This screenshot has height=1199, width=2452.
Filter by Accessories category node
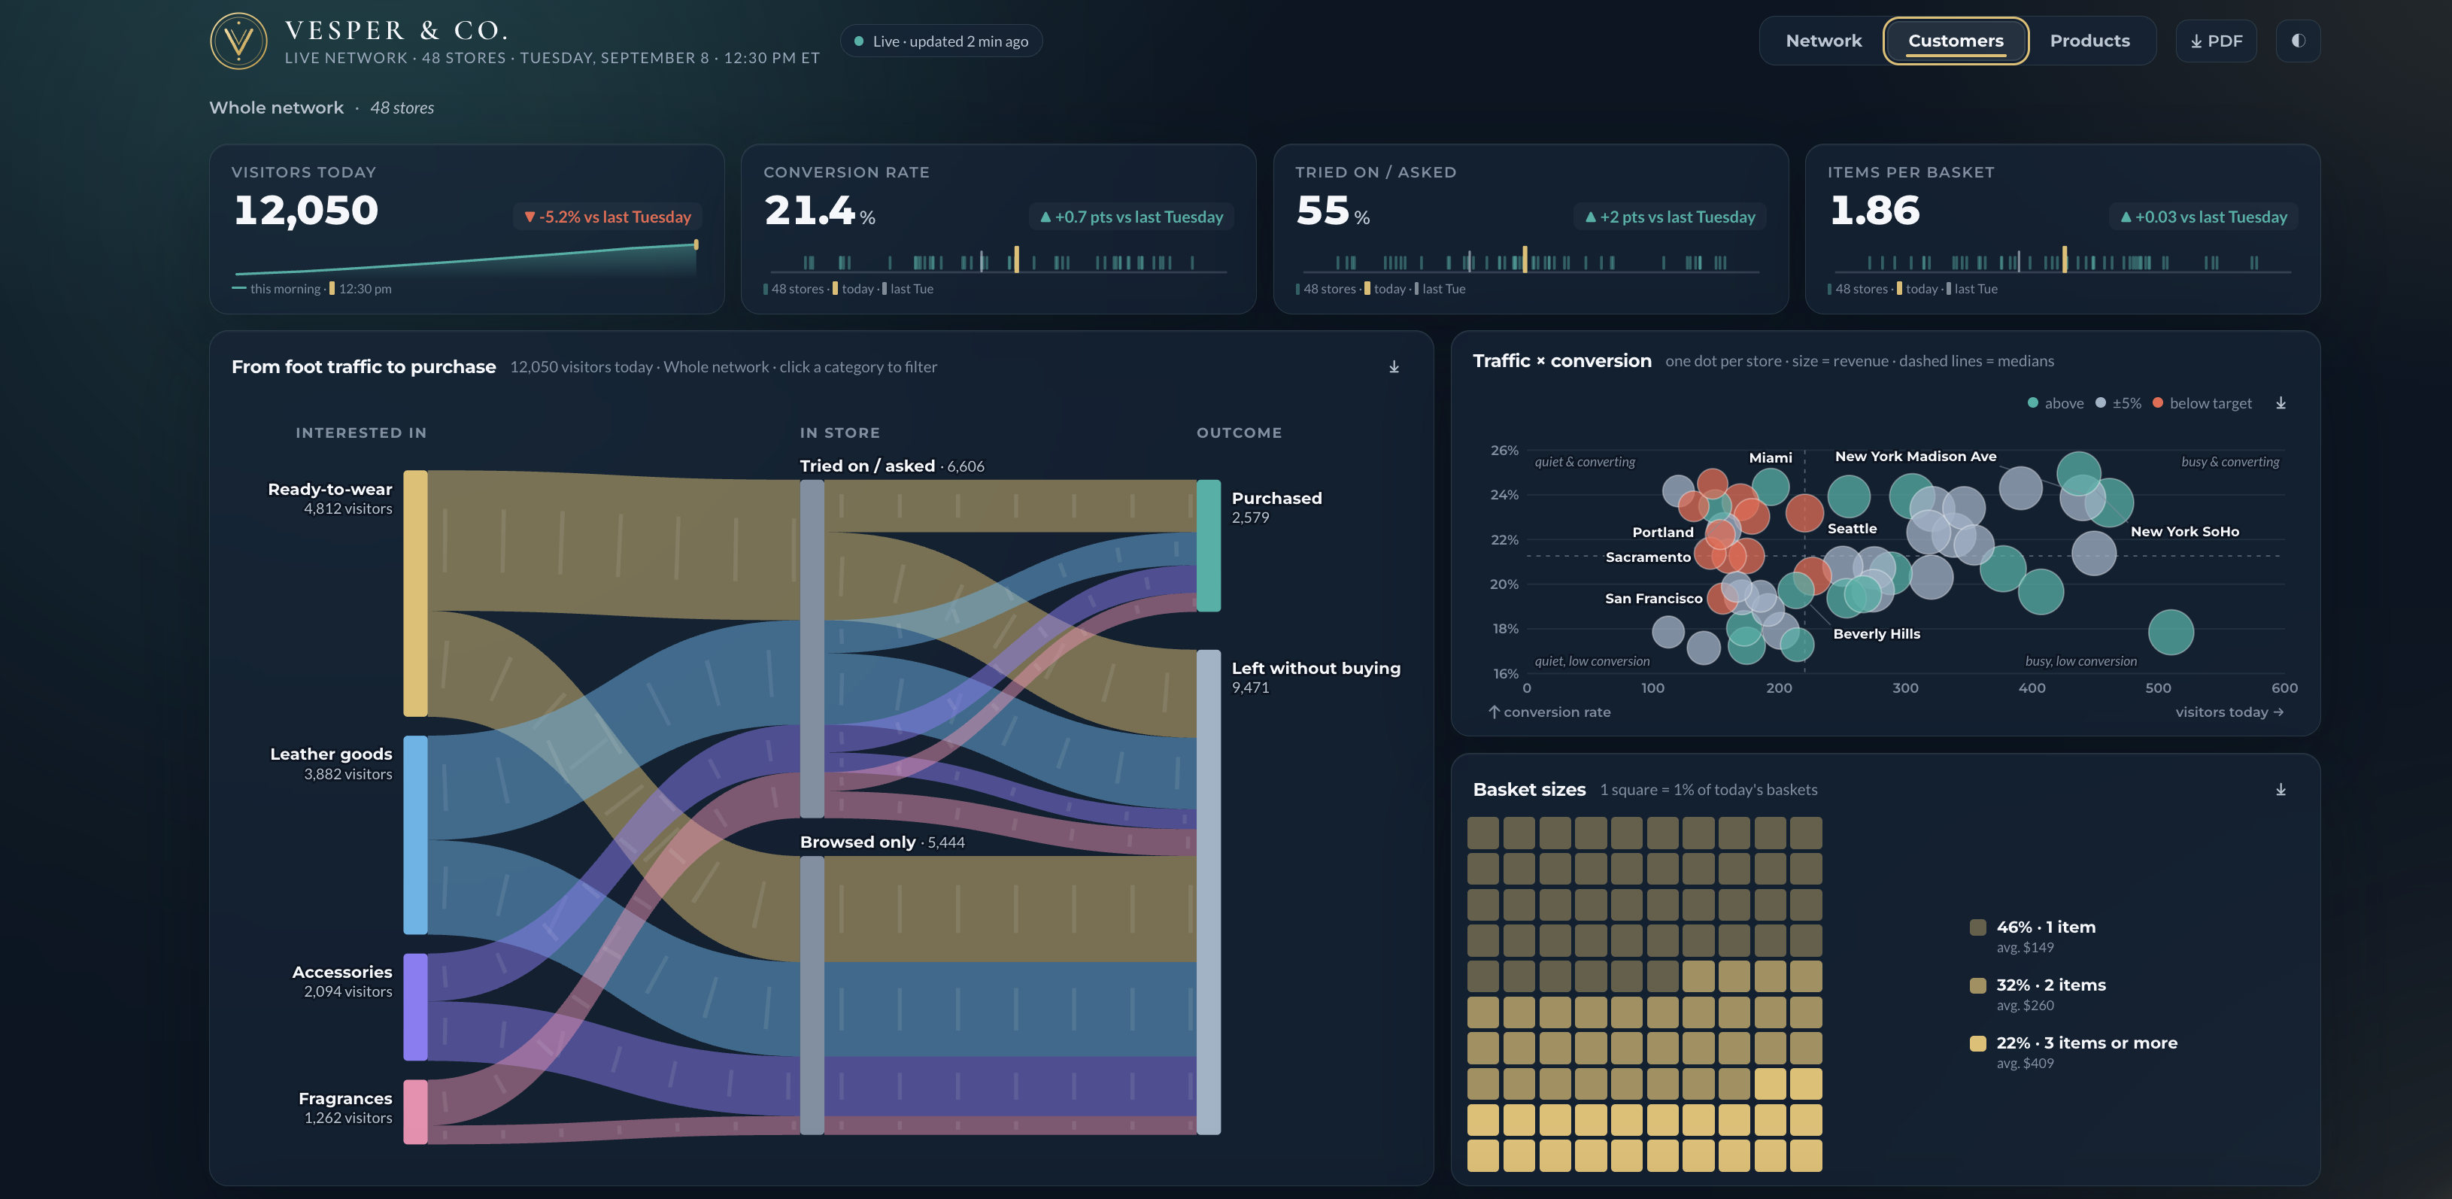tap(415, 1006)
